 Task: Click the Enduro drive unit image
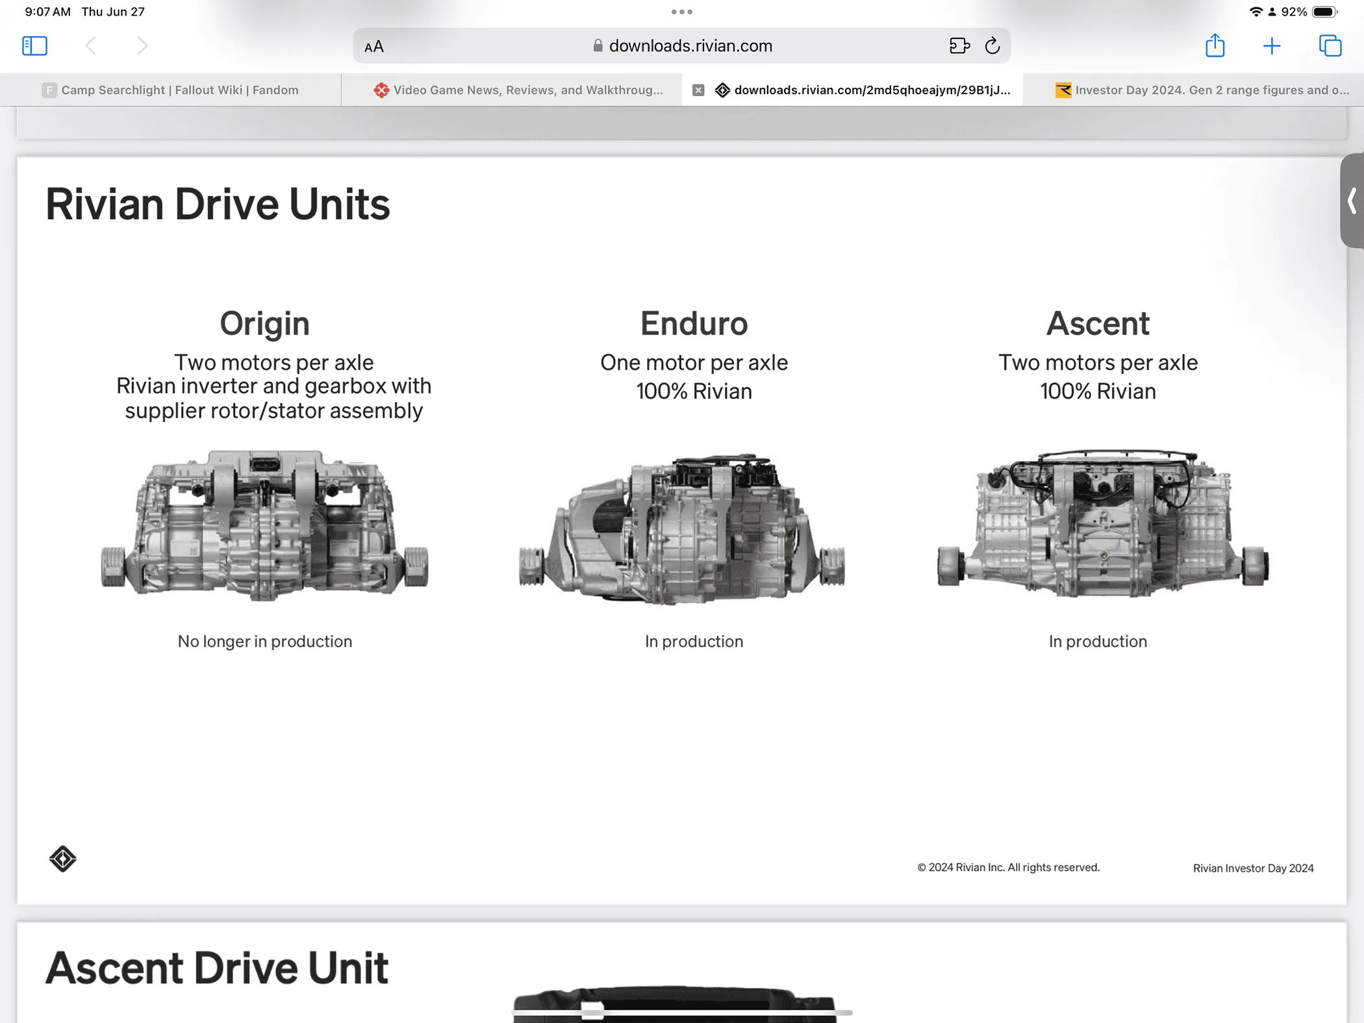click(682, 529)
